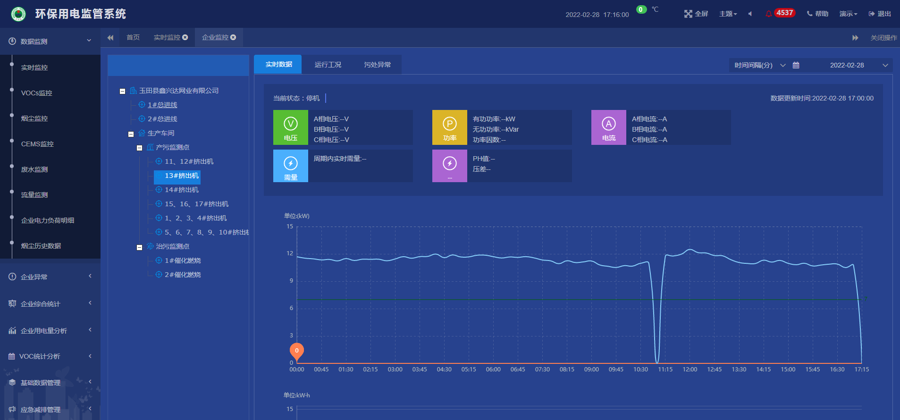This screenshot has width=900, height=420.
Task: Click the 退出 logout button
Action: click(x=880, y=14)
